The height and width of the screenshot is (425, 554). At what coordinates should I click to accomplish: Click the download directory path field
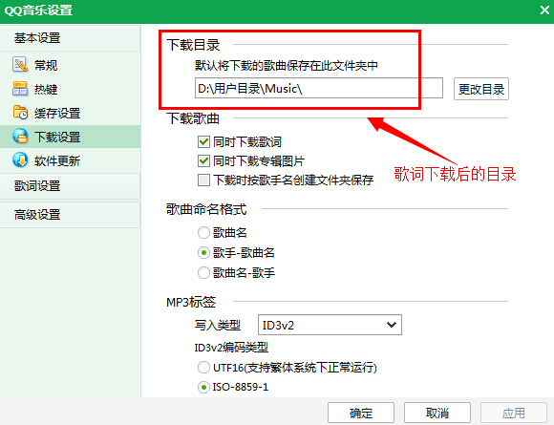point(319,88)
